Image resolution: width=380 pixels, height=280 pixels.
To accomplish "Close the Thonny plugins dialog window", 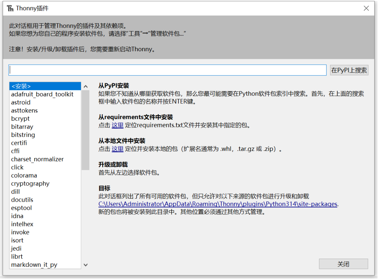I will 366,8.
